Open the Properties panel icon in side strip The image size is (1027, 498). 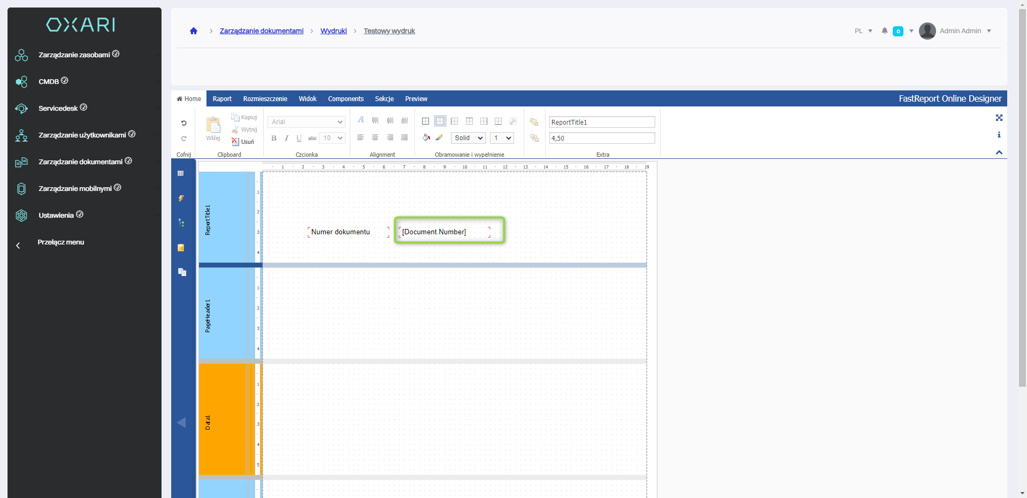coord(181,174)
